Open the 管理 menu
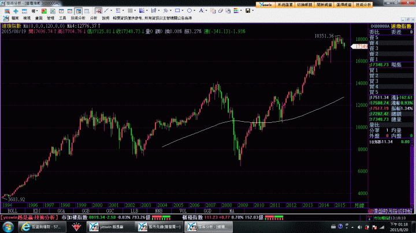This screenshot has height=233, width=416. [51, 18]
